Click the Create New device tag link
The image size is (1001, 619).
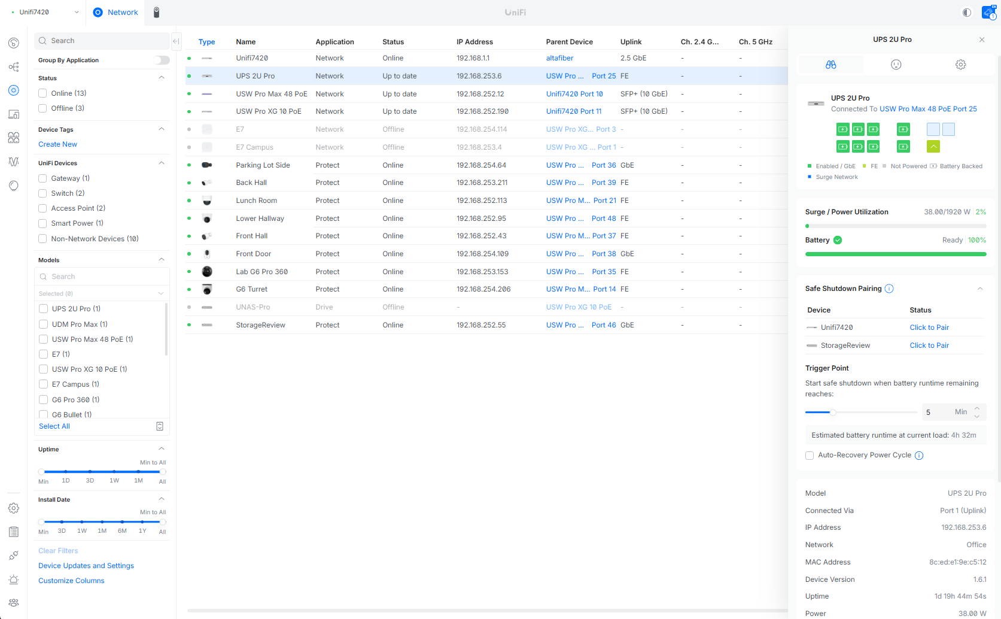[57, 144]
